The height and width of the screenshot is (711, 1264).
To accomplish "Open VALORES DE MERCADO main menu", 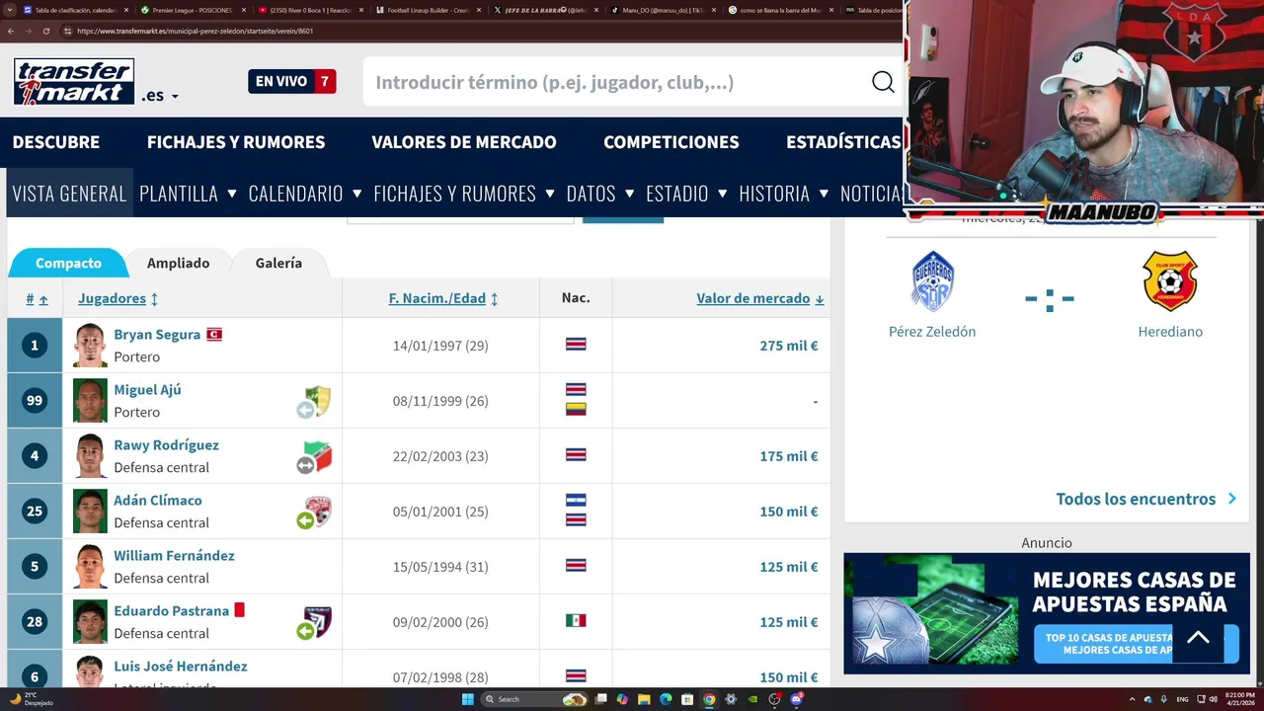I will click(464, 142).
